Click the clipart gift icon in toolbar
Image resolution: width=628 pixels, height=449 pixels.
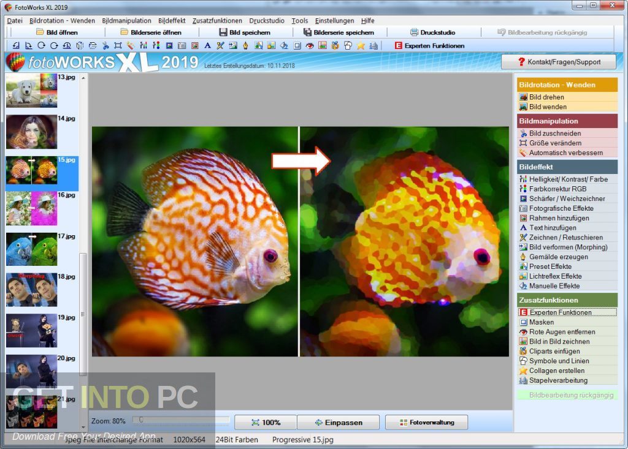[x=335, y=45]
